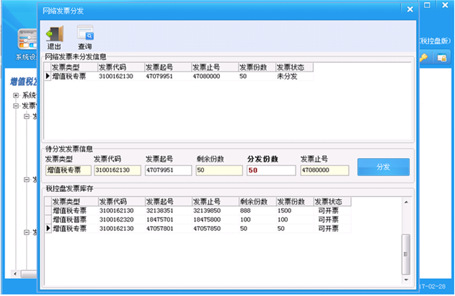The image size is (455, 296).
Task: Click the key icon at top right
Action: [x=425, y=58]
